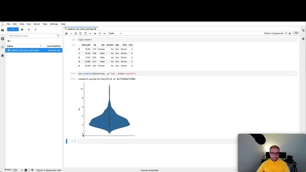Toggle the Name column sort arrow

41,46
